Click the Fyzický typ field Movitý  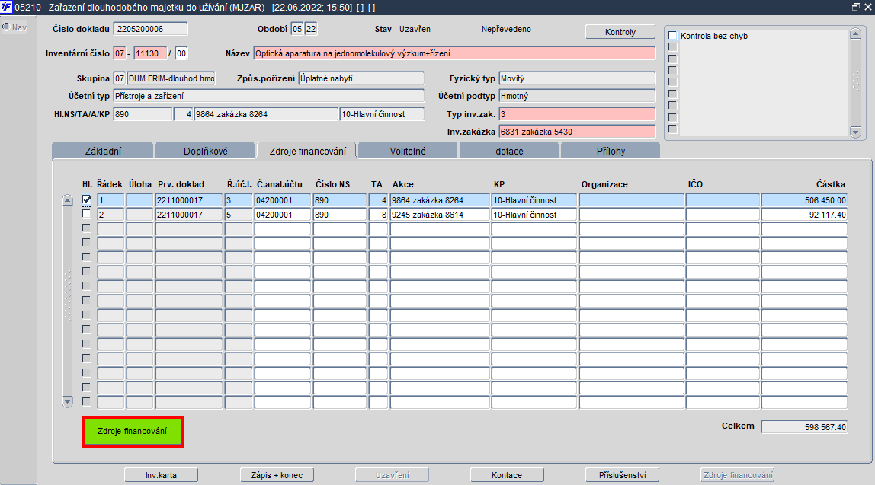tap(577, 78)
